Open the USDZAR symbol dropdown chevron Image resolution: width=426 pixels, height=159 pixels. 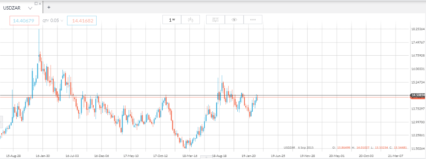(x=30, y=8)
